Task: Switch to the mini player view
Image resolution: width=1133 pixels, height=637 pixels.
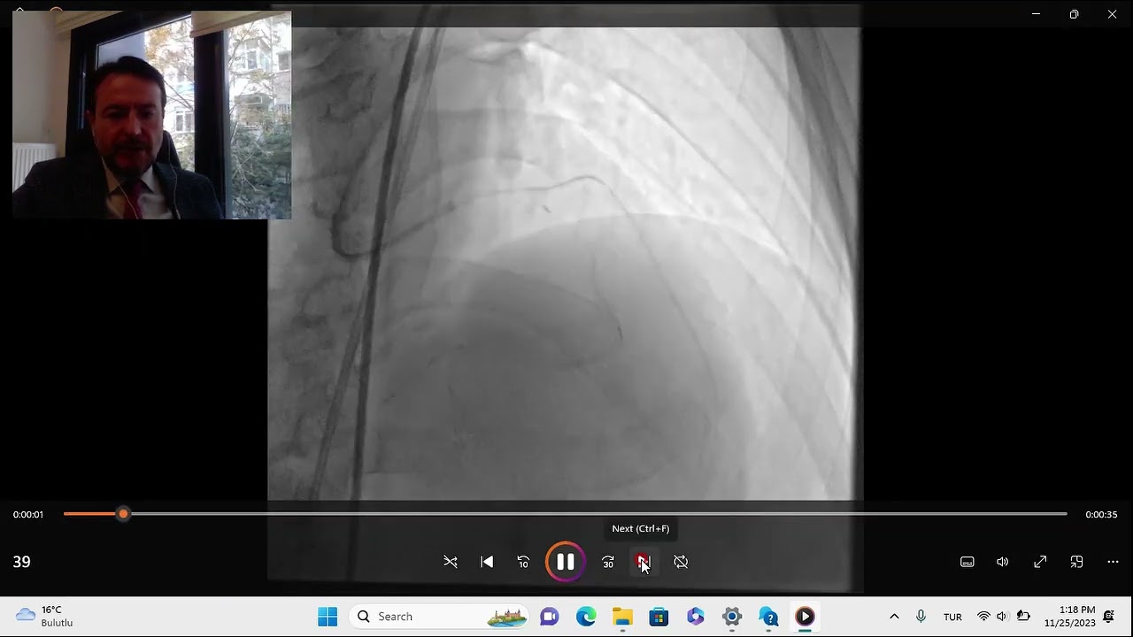Action: point(1076,562)
